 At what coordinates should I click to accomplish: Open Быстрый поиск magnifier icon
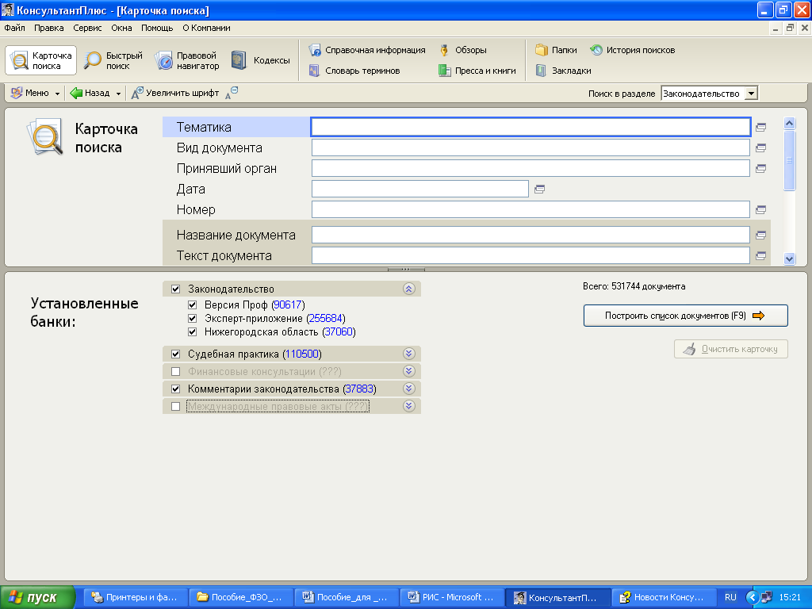tap(94, 60)
